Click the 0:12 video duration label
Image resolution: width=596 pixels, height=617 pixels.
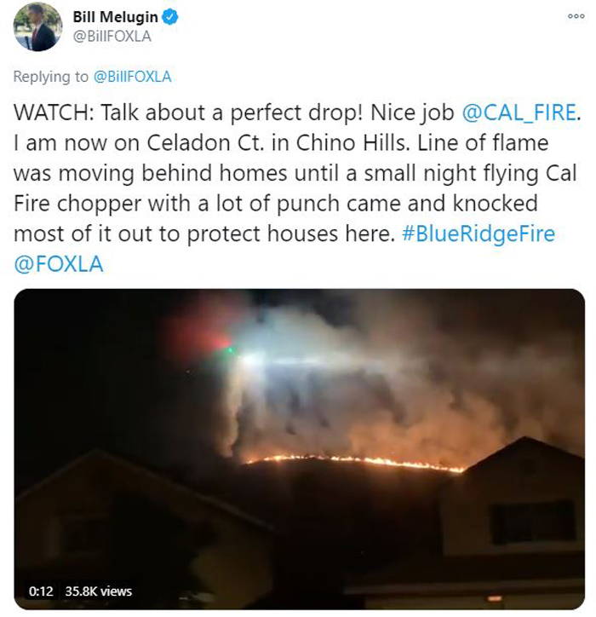(41, 591)
